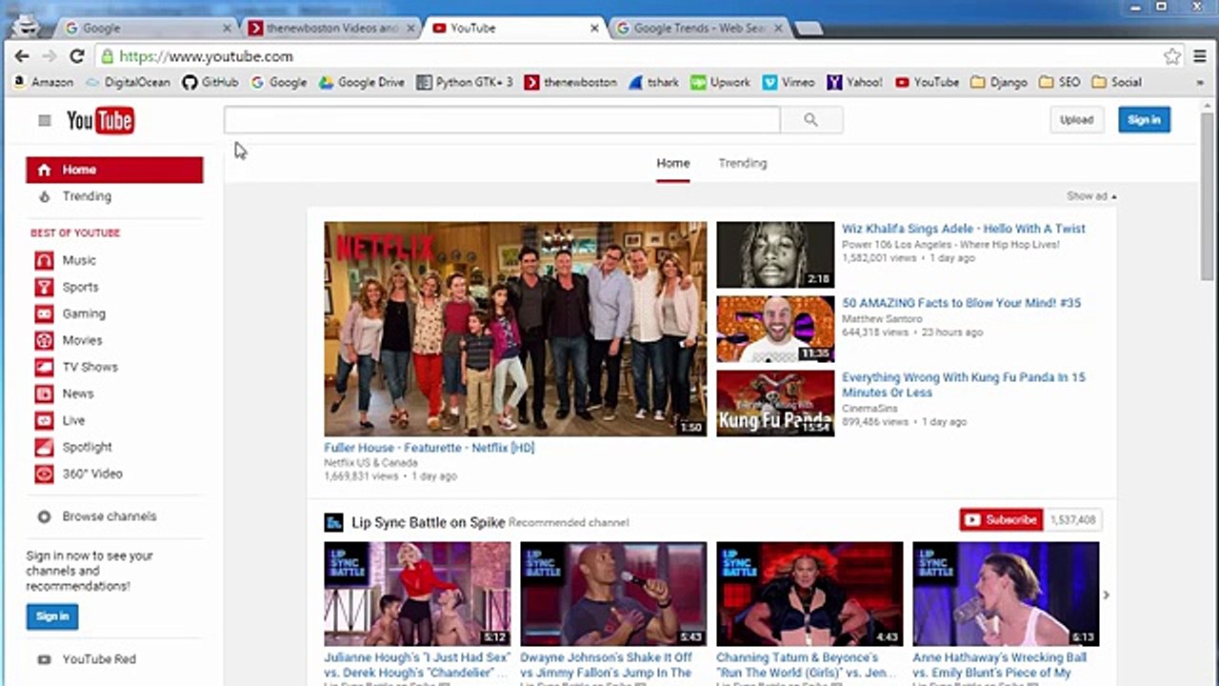
Task: Subscribe to Lip Sync Battle on Spike
Action: pyautogui.click(x=1001, y=520)
